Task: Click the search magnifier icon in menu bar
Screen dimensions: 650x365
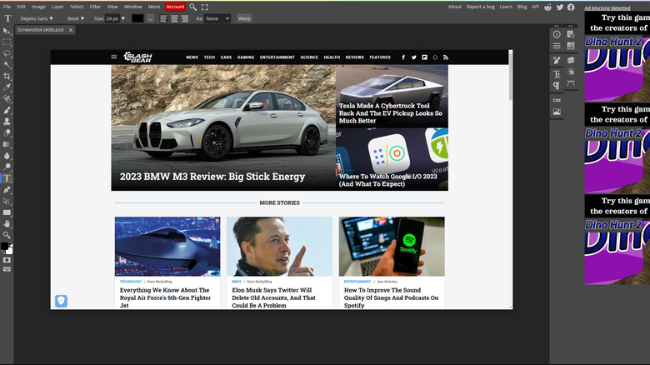Action: 193,7
